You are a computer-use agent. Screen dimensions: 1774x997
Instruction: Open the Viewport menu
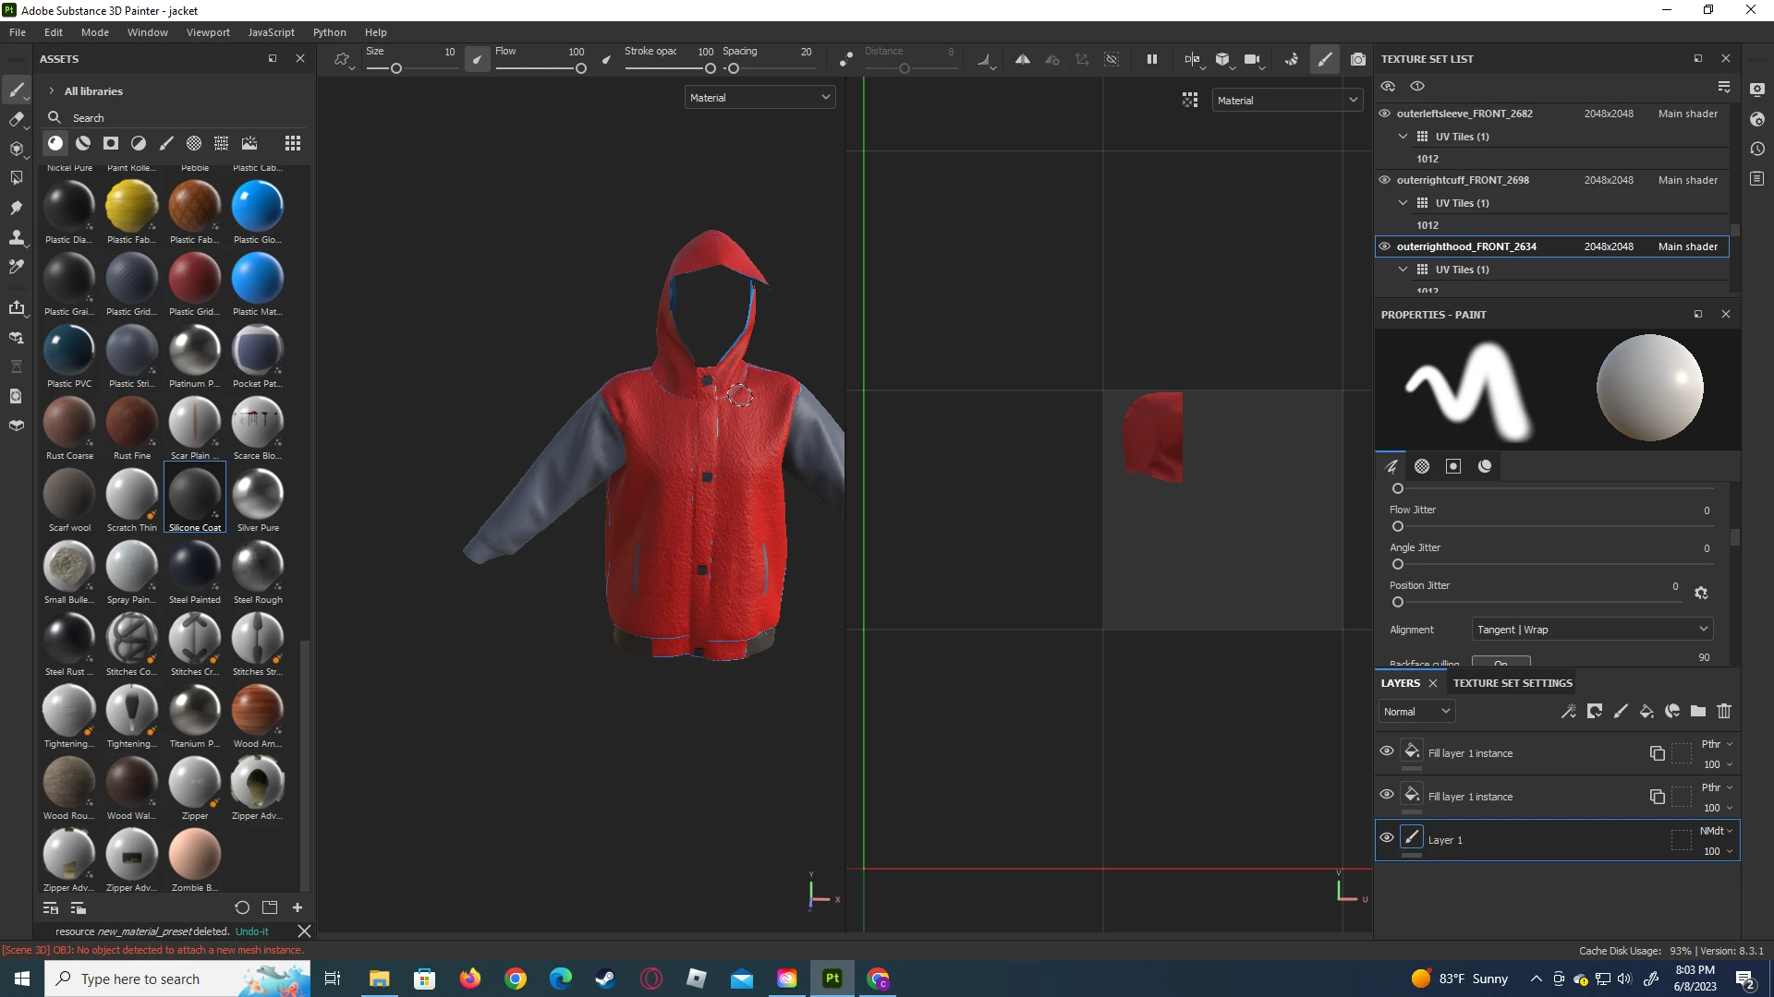(208, 32)
